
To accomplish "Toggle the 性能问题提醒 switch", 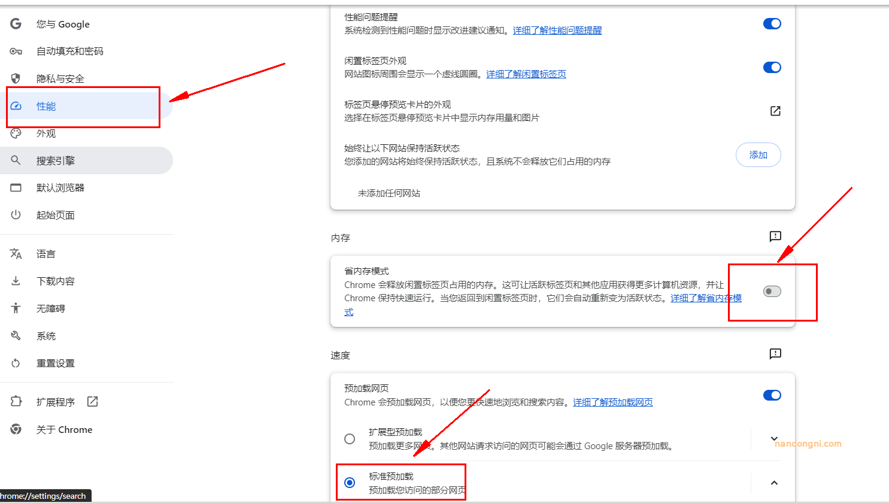I will tap(772, 24).
